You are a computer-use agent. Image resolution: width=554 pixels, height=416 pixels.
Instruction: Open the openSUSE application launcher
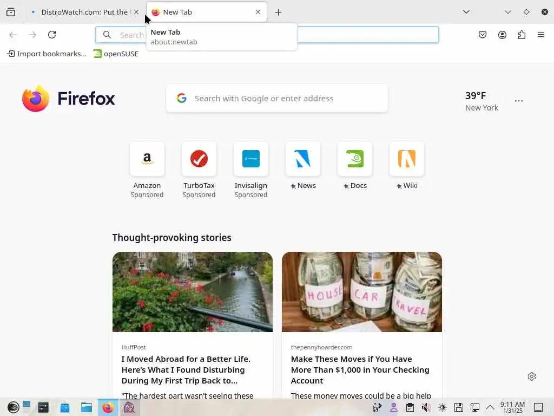click(14, 407)
